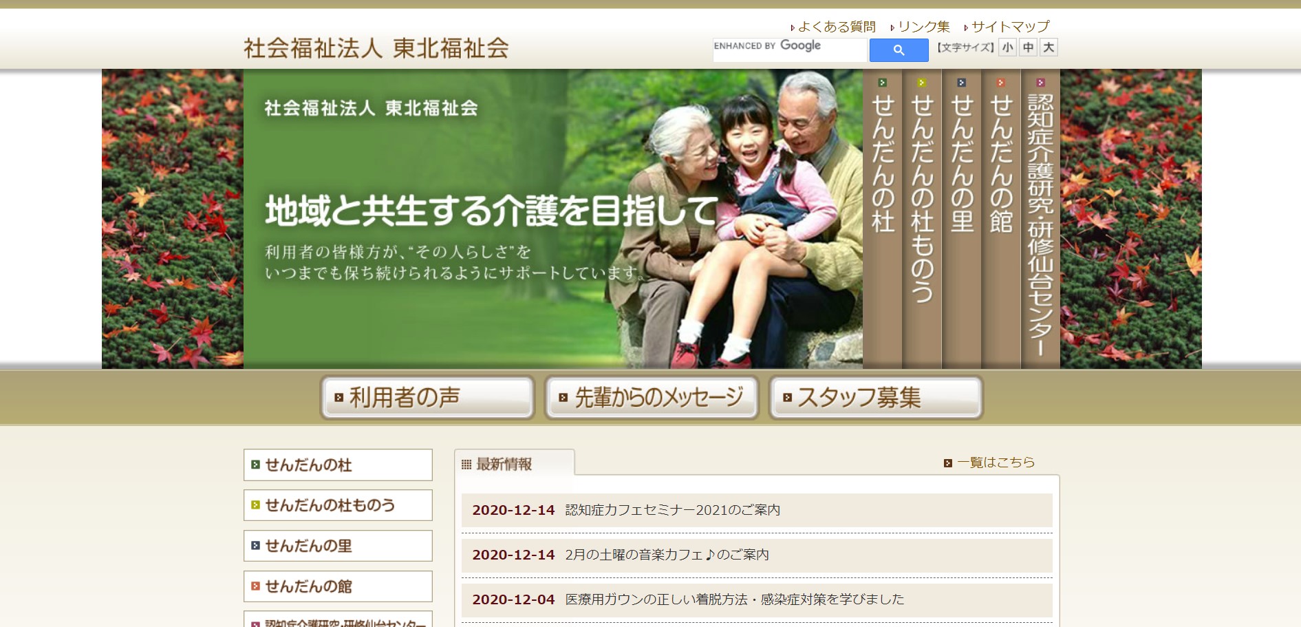1301x627 pixels.
Task: Open news 認知症カフェセミナー2021のご案内
Action: [x=672, y=510]
